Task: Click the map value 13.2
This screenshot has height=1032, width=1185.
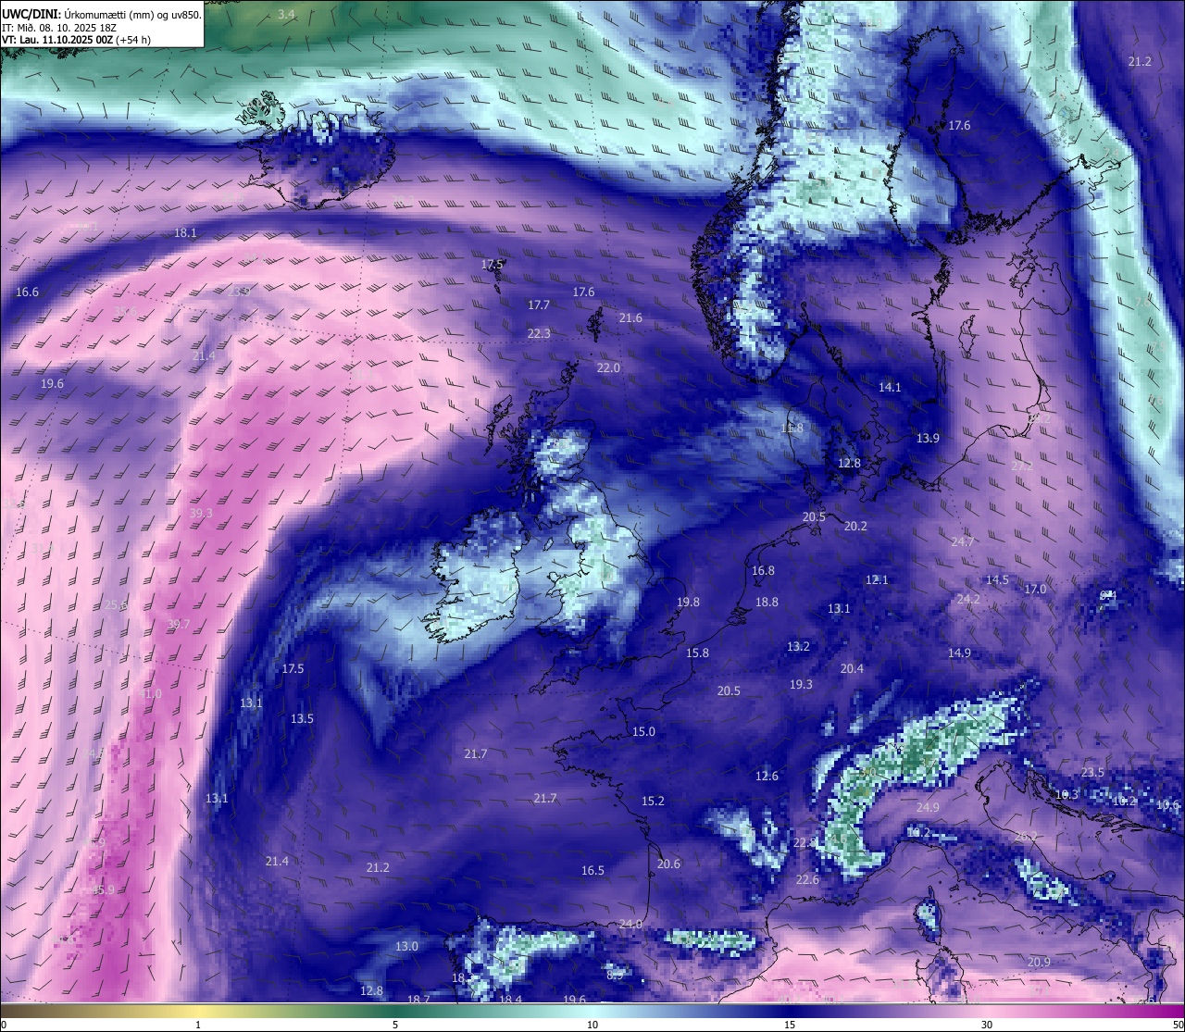Action: [x=798, y=647]
